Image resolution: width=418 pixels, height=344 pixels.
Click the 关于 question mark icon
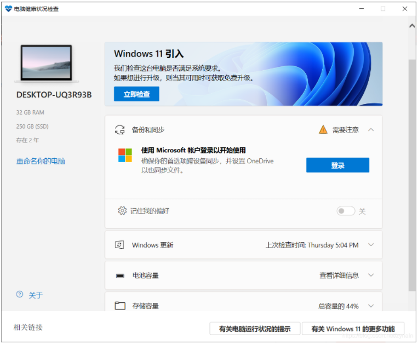(20, 295)
